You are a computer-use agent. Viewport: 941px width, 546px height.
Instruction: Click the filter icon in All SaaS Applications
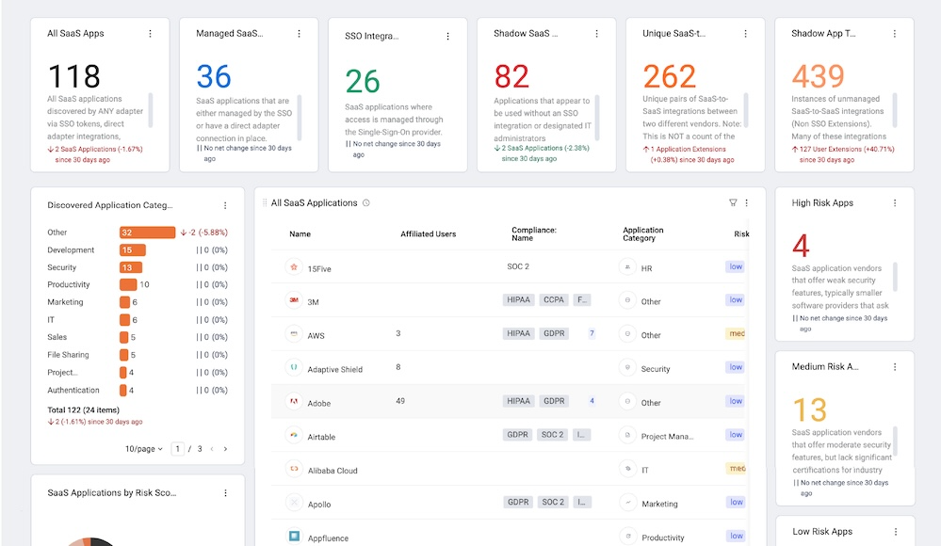point(733,202)
